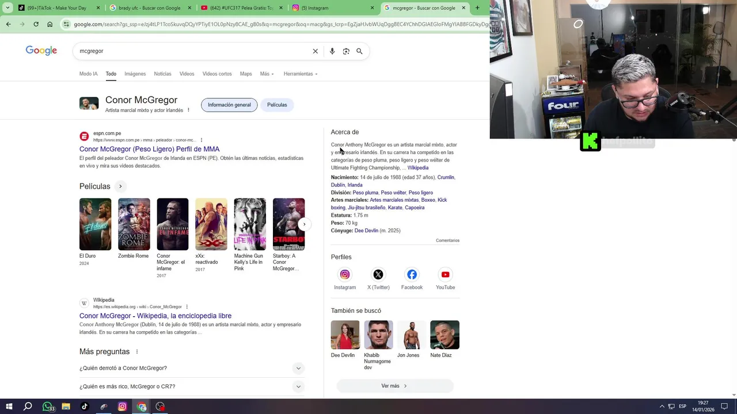
Task: Go to Google logo homepage
Action: (x=41, y=51)
